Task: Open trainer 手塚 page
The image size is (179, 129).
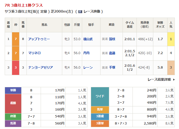Action: [112, 68]
